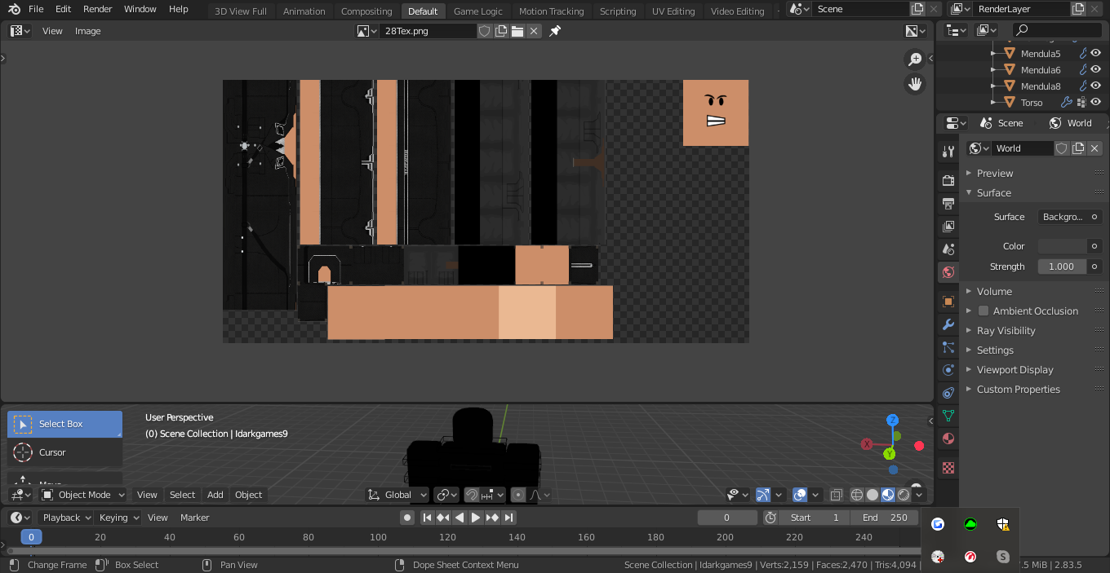
Task: Toggle proportional editing button
Action: [x=518, y=495]
